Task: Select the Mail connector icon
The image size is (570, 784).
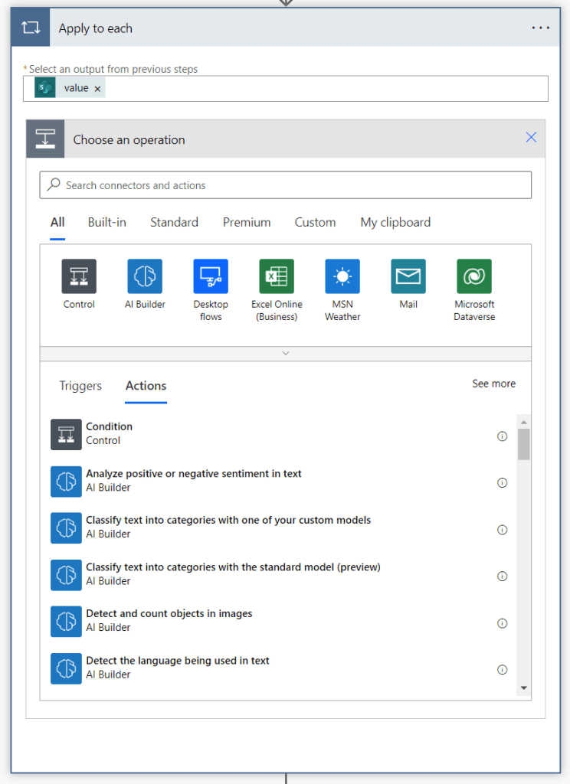Action: coord(408,276)
